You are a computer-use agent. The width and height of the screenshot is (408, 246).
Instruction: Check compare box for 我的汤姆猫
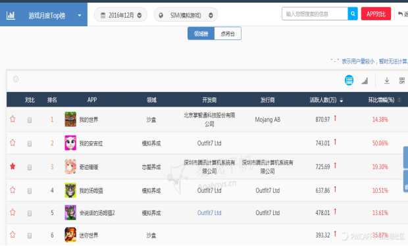pyautogui.click(x=30, y=191)
